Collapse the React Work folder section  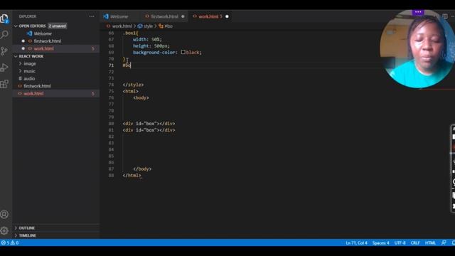coord(16,56)
